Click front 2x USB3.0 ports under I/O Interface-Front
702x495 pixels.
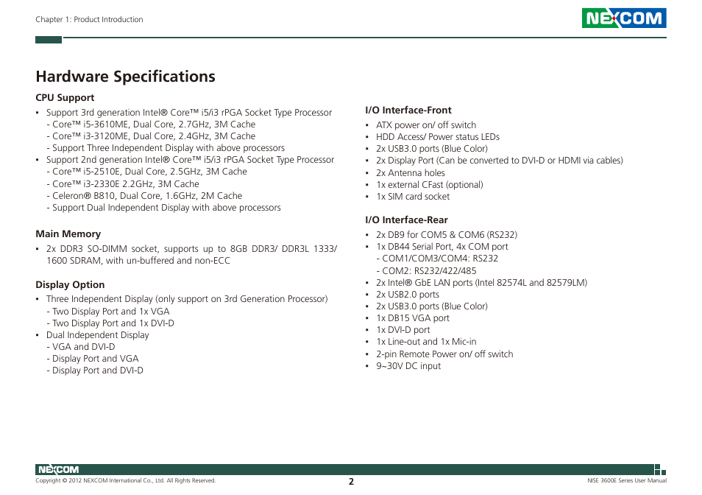[432, 149]
